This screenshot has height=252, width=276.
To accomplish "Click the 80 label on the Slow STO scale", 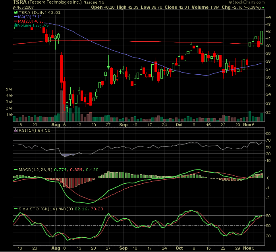I will point(268,216).
